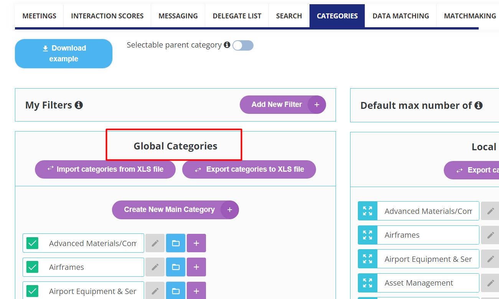Click the Create New Main Category button
Viewport: 499px width, 299px height.
(x=175, y=210)
